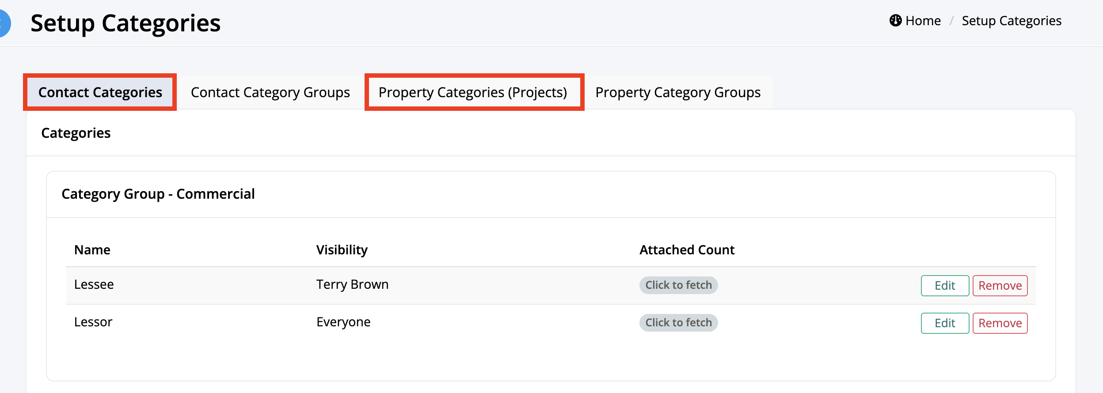This screenshot has width=1103, height=393.
Task: Fetch attached count for Lessee
Action: pos(678,285)
